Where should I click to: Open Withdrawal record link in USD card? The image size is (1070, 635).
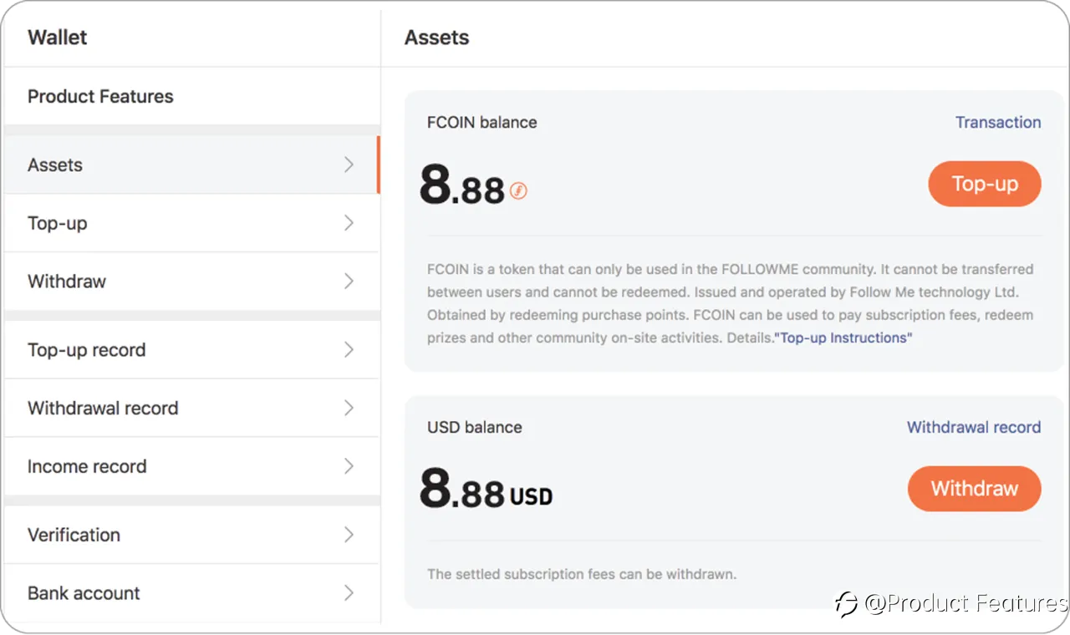[x=974, y=427]
